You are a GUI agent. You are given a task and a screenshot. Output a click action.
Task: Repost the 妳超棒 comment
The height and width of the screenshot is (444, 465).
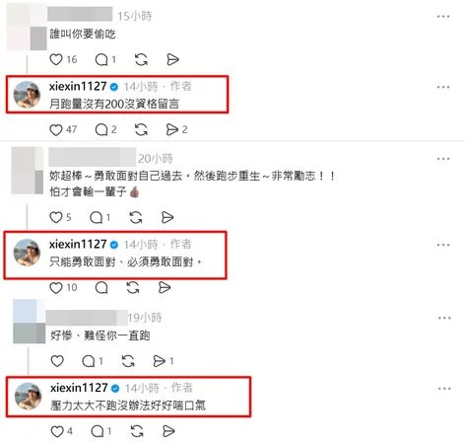(x=136, y=217)
